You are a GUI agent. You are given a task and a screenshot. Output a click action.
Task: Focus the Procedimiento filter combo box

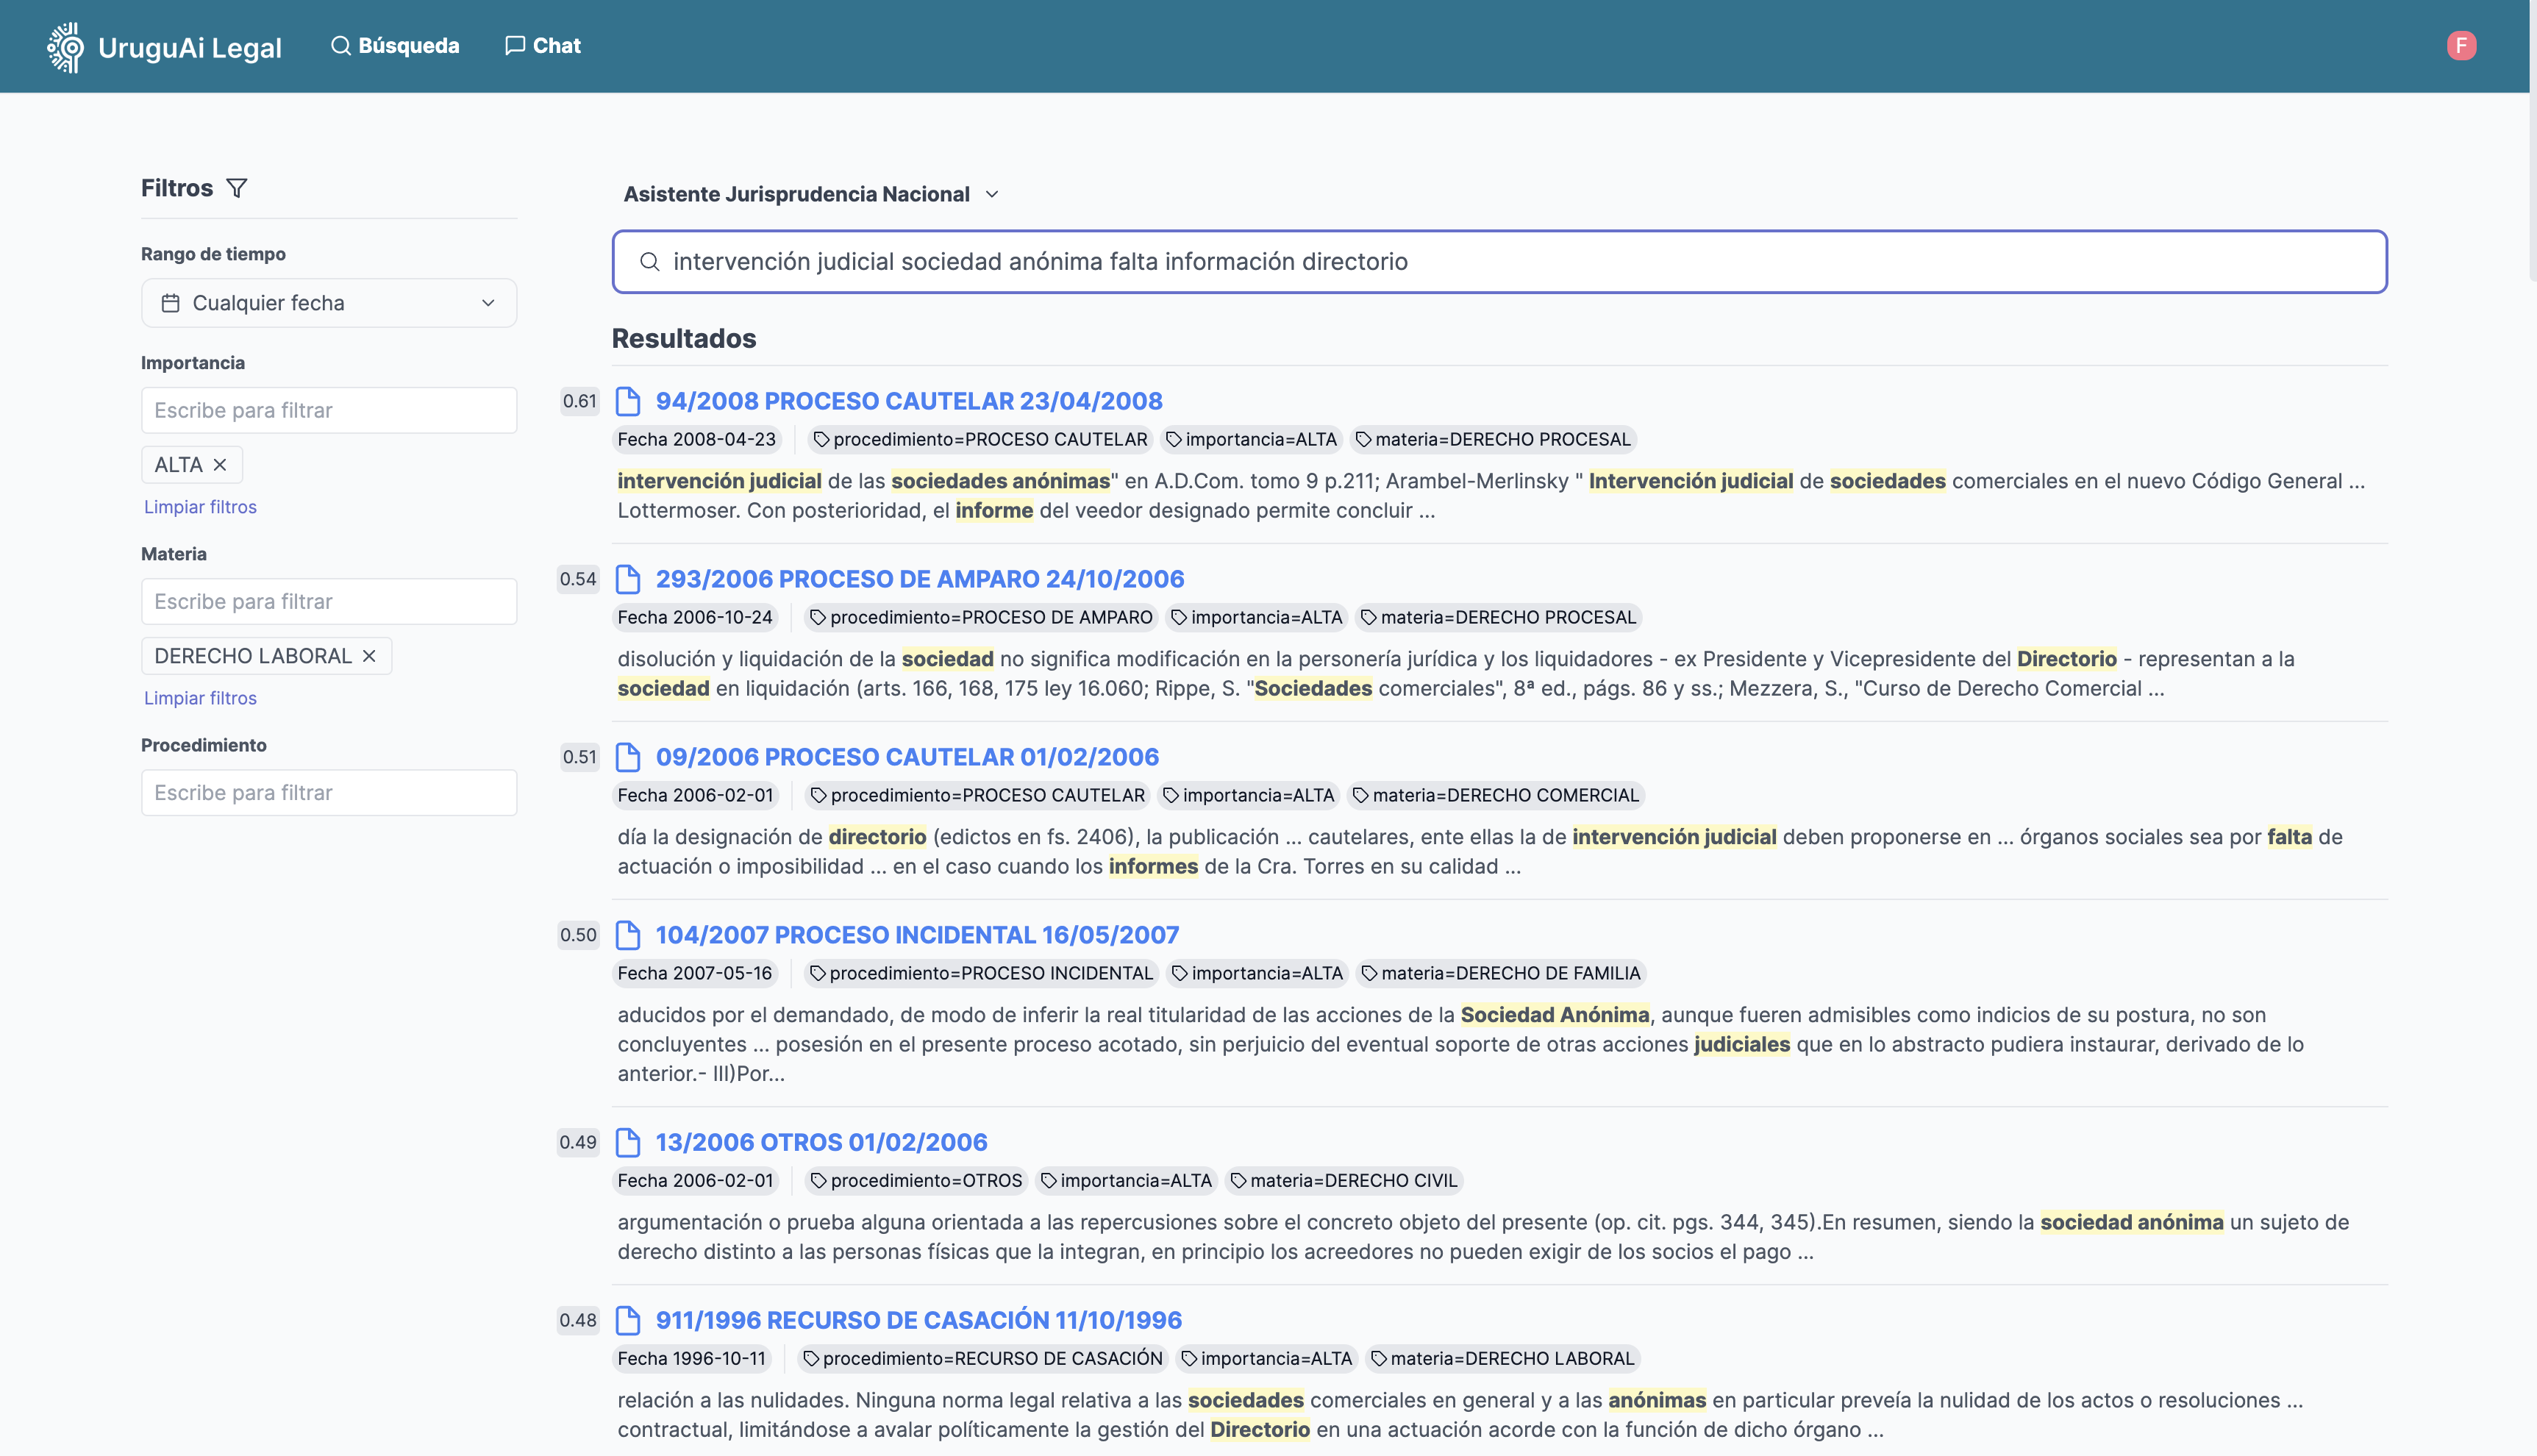[x=328, y=793]
